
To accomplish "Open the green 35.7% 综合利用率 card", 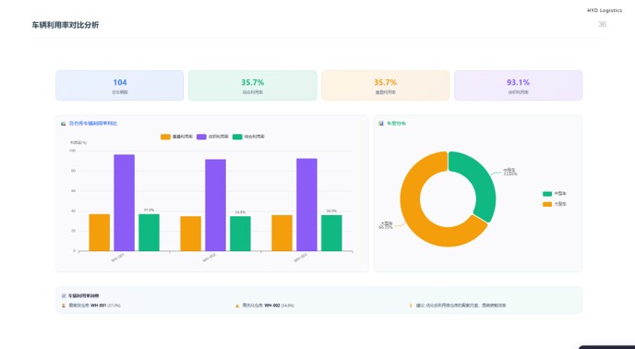I will (x=253, y=86).
